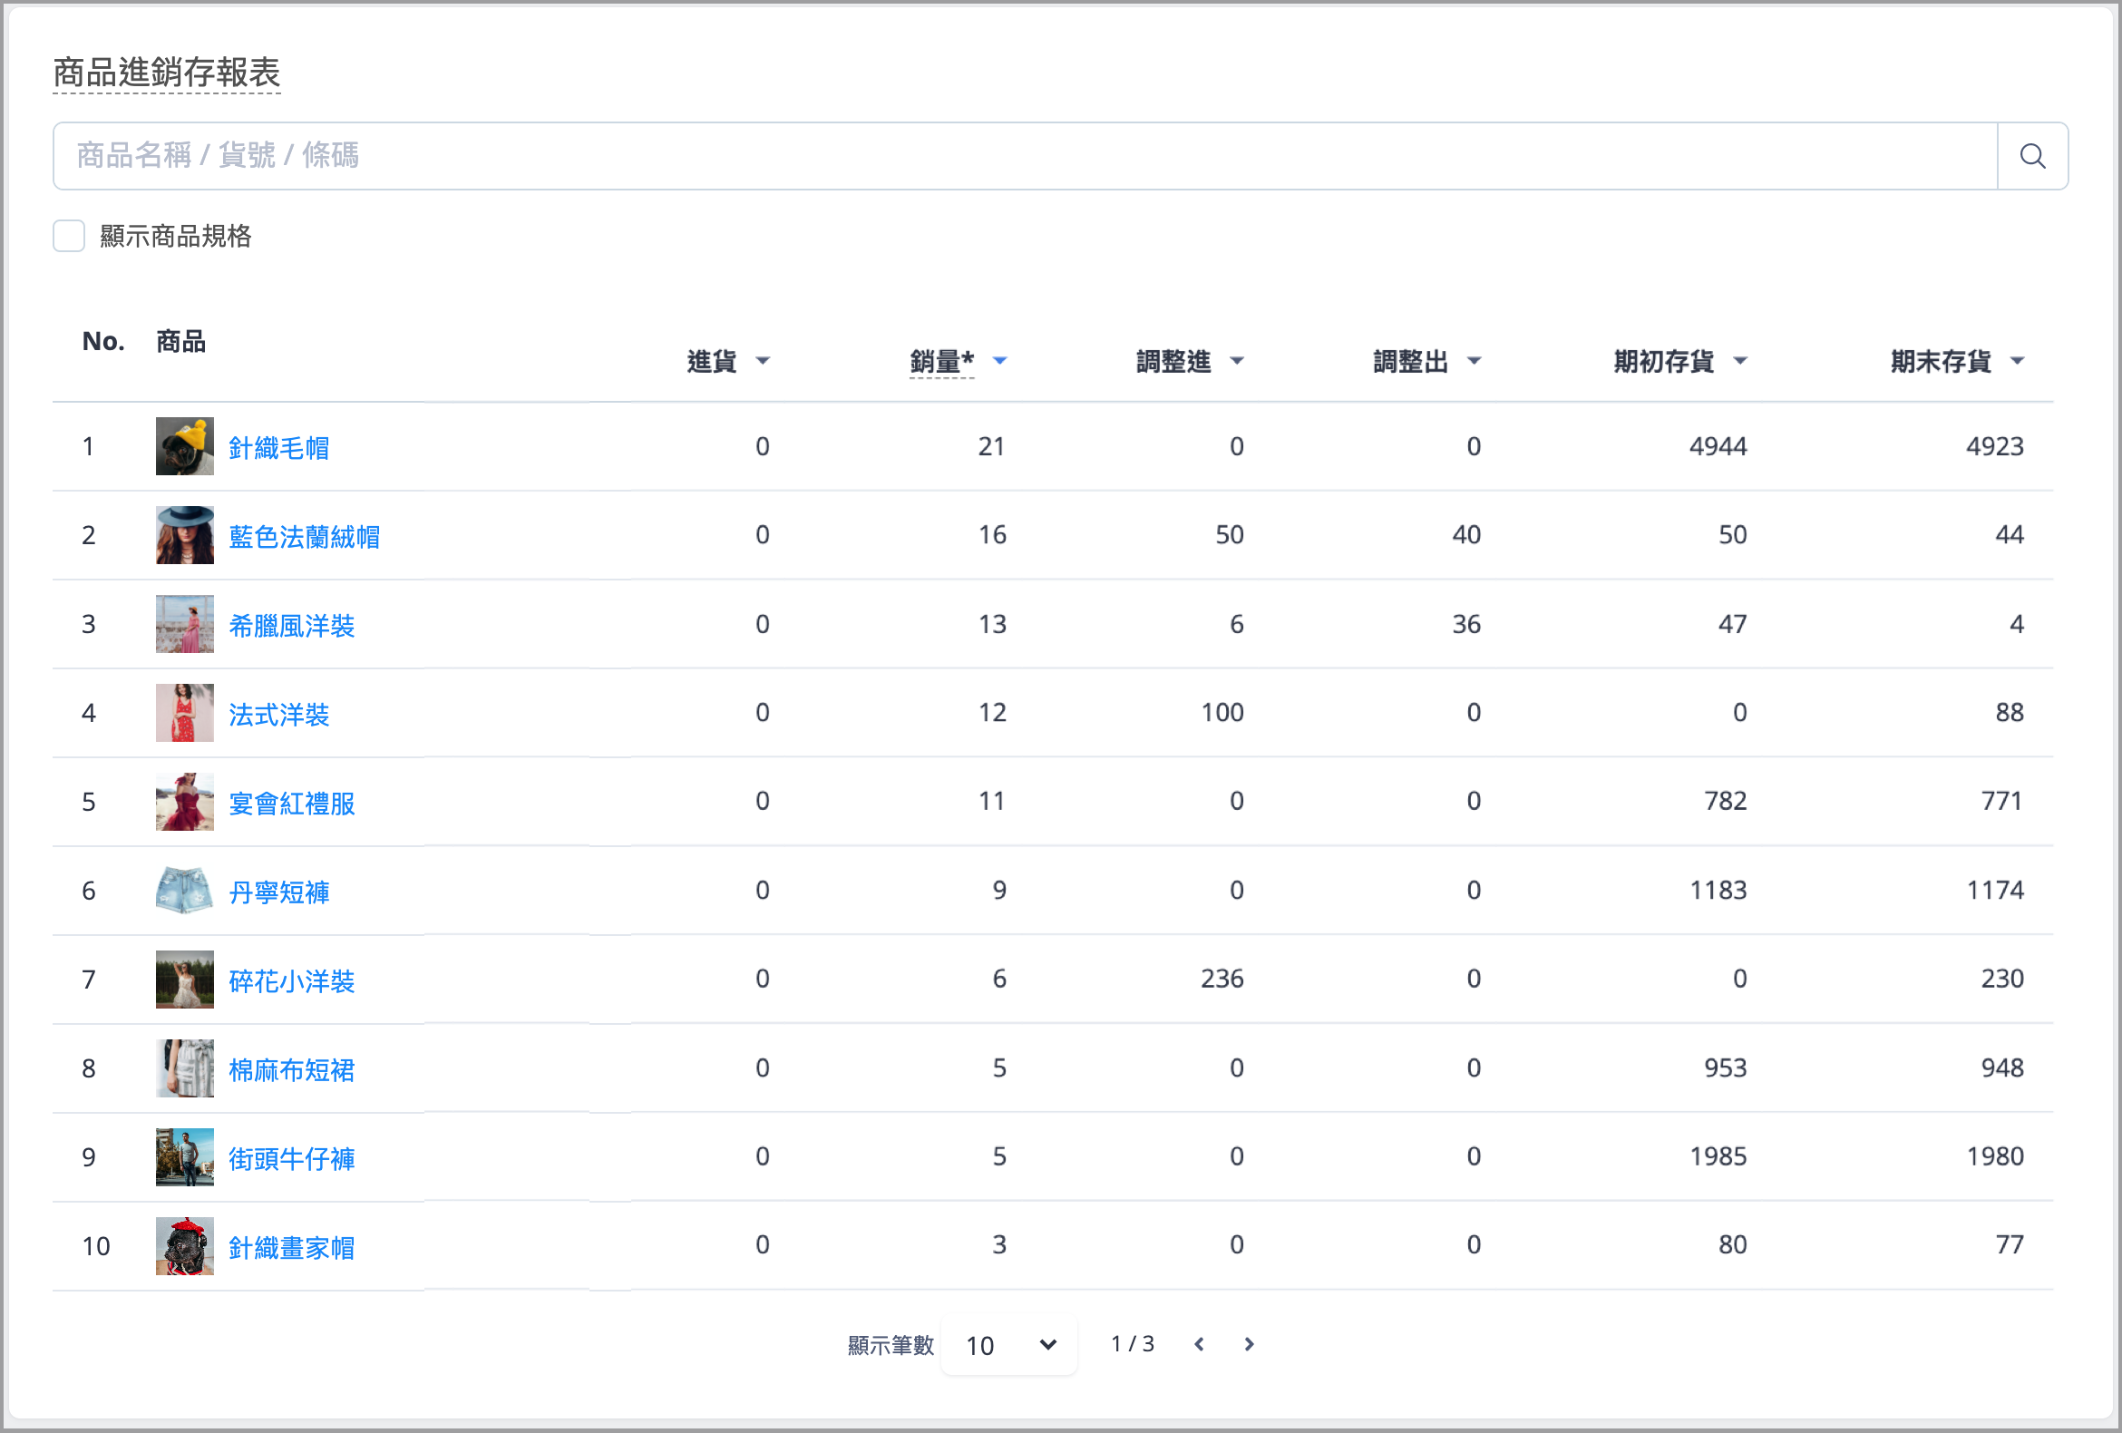Open the 顯示筆數 rows-per-page dropdown
The width and height of the screenshot is (2122, 1433).
(x=1009, y=1345)
